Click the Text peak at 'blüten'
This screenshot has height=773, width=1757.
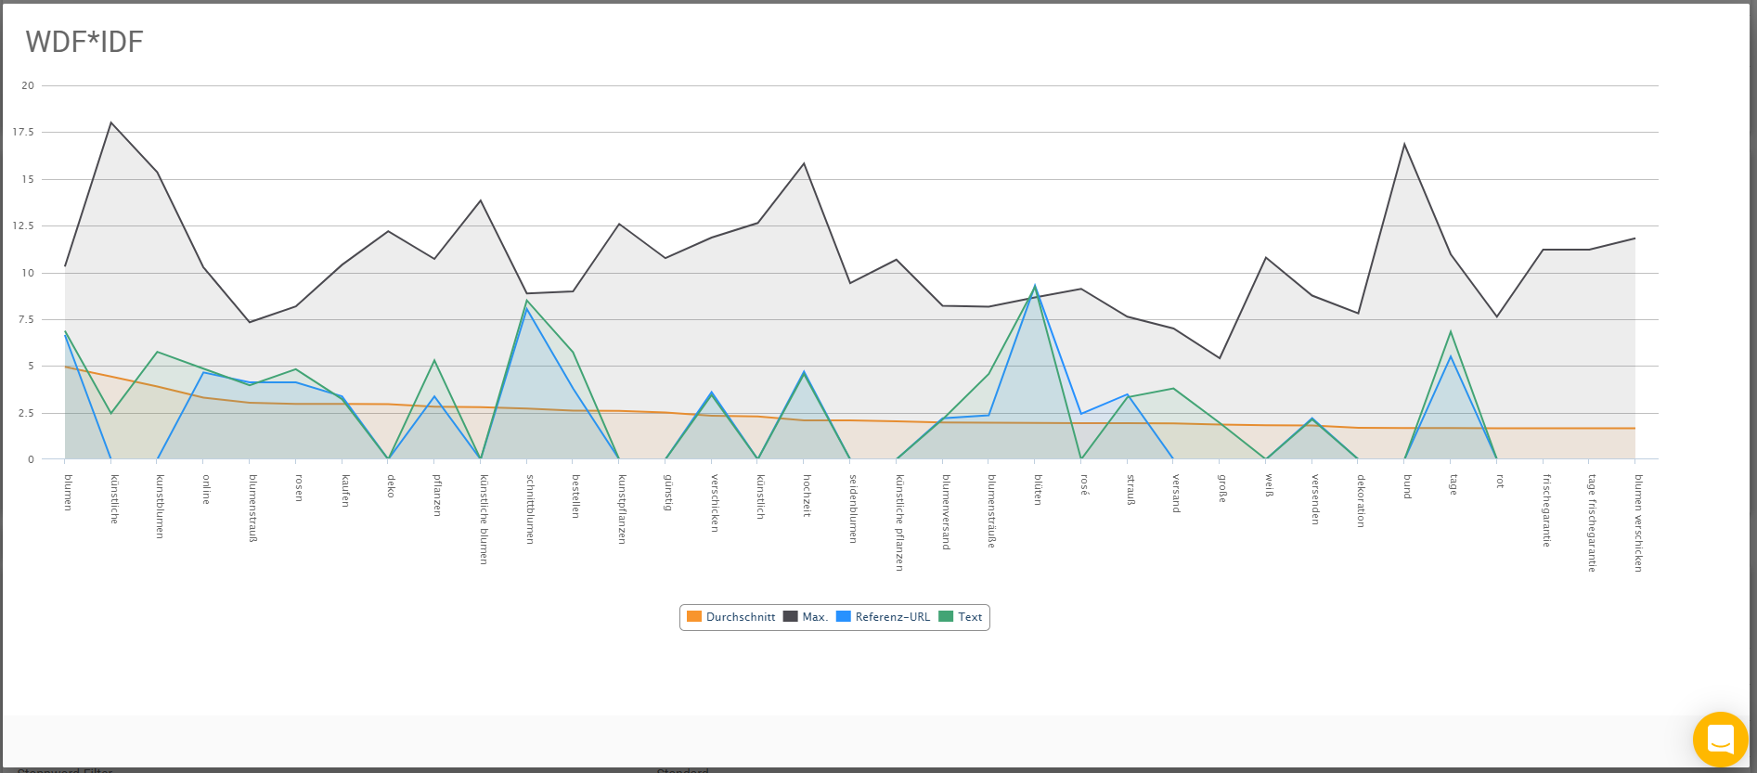click(1035, 286)
